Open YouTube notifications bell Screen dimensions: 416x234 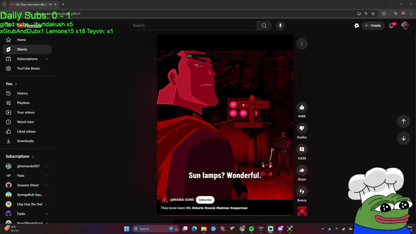(x=391, y=25)
